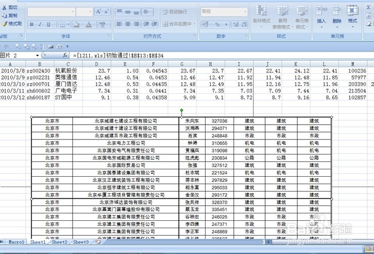Viewport: 374px width, 254px height.
Task: Toggle bold formatting
Action: pyautogui.click(x=32, y=25)
